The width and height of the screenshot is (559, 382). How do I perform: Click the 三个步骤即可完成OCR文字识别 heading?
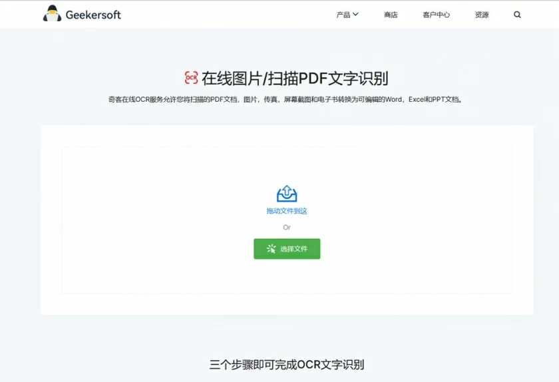tap(287, 365)
